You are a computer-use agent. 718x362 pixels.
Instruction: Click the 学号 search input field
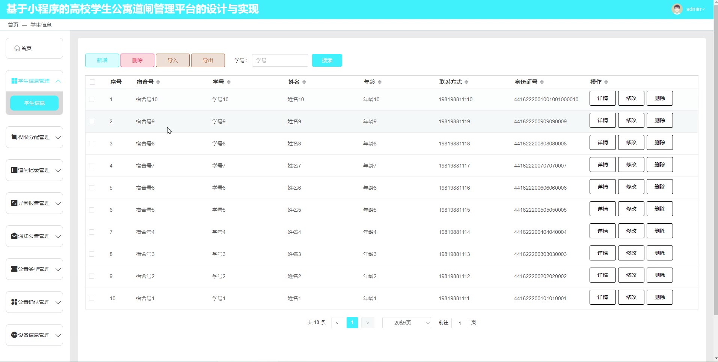(x=280, y=60)
